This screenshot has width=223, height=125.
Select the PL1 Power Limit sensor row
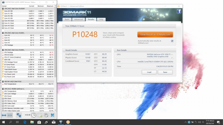[28, 74]
